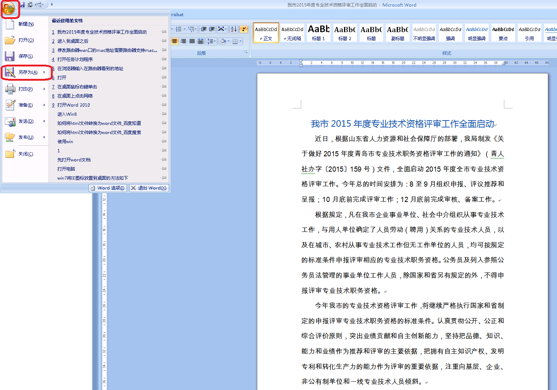Toggle center alignment button
The image size is (557, 390).
(175, 41)
